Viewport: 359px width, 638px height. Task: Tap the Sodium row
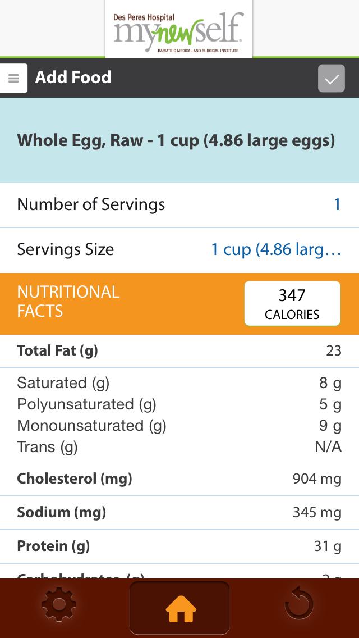[x=179, y=512]
